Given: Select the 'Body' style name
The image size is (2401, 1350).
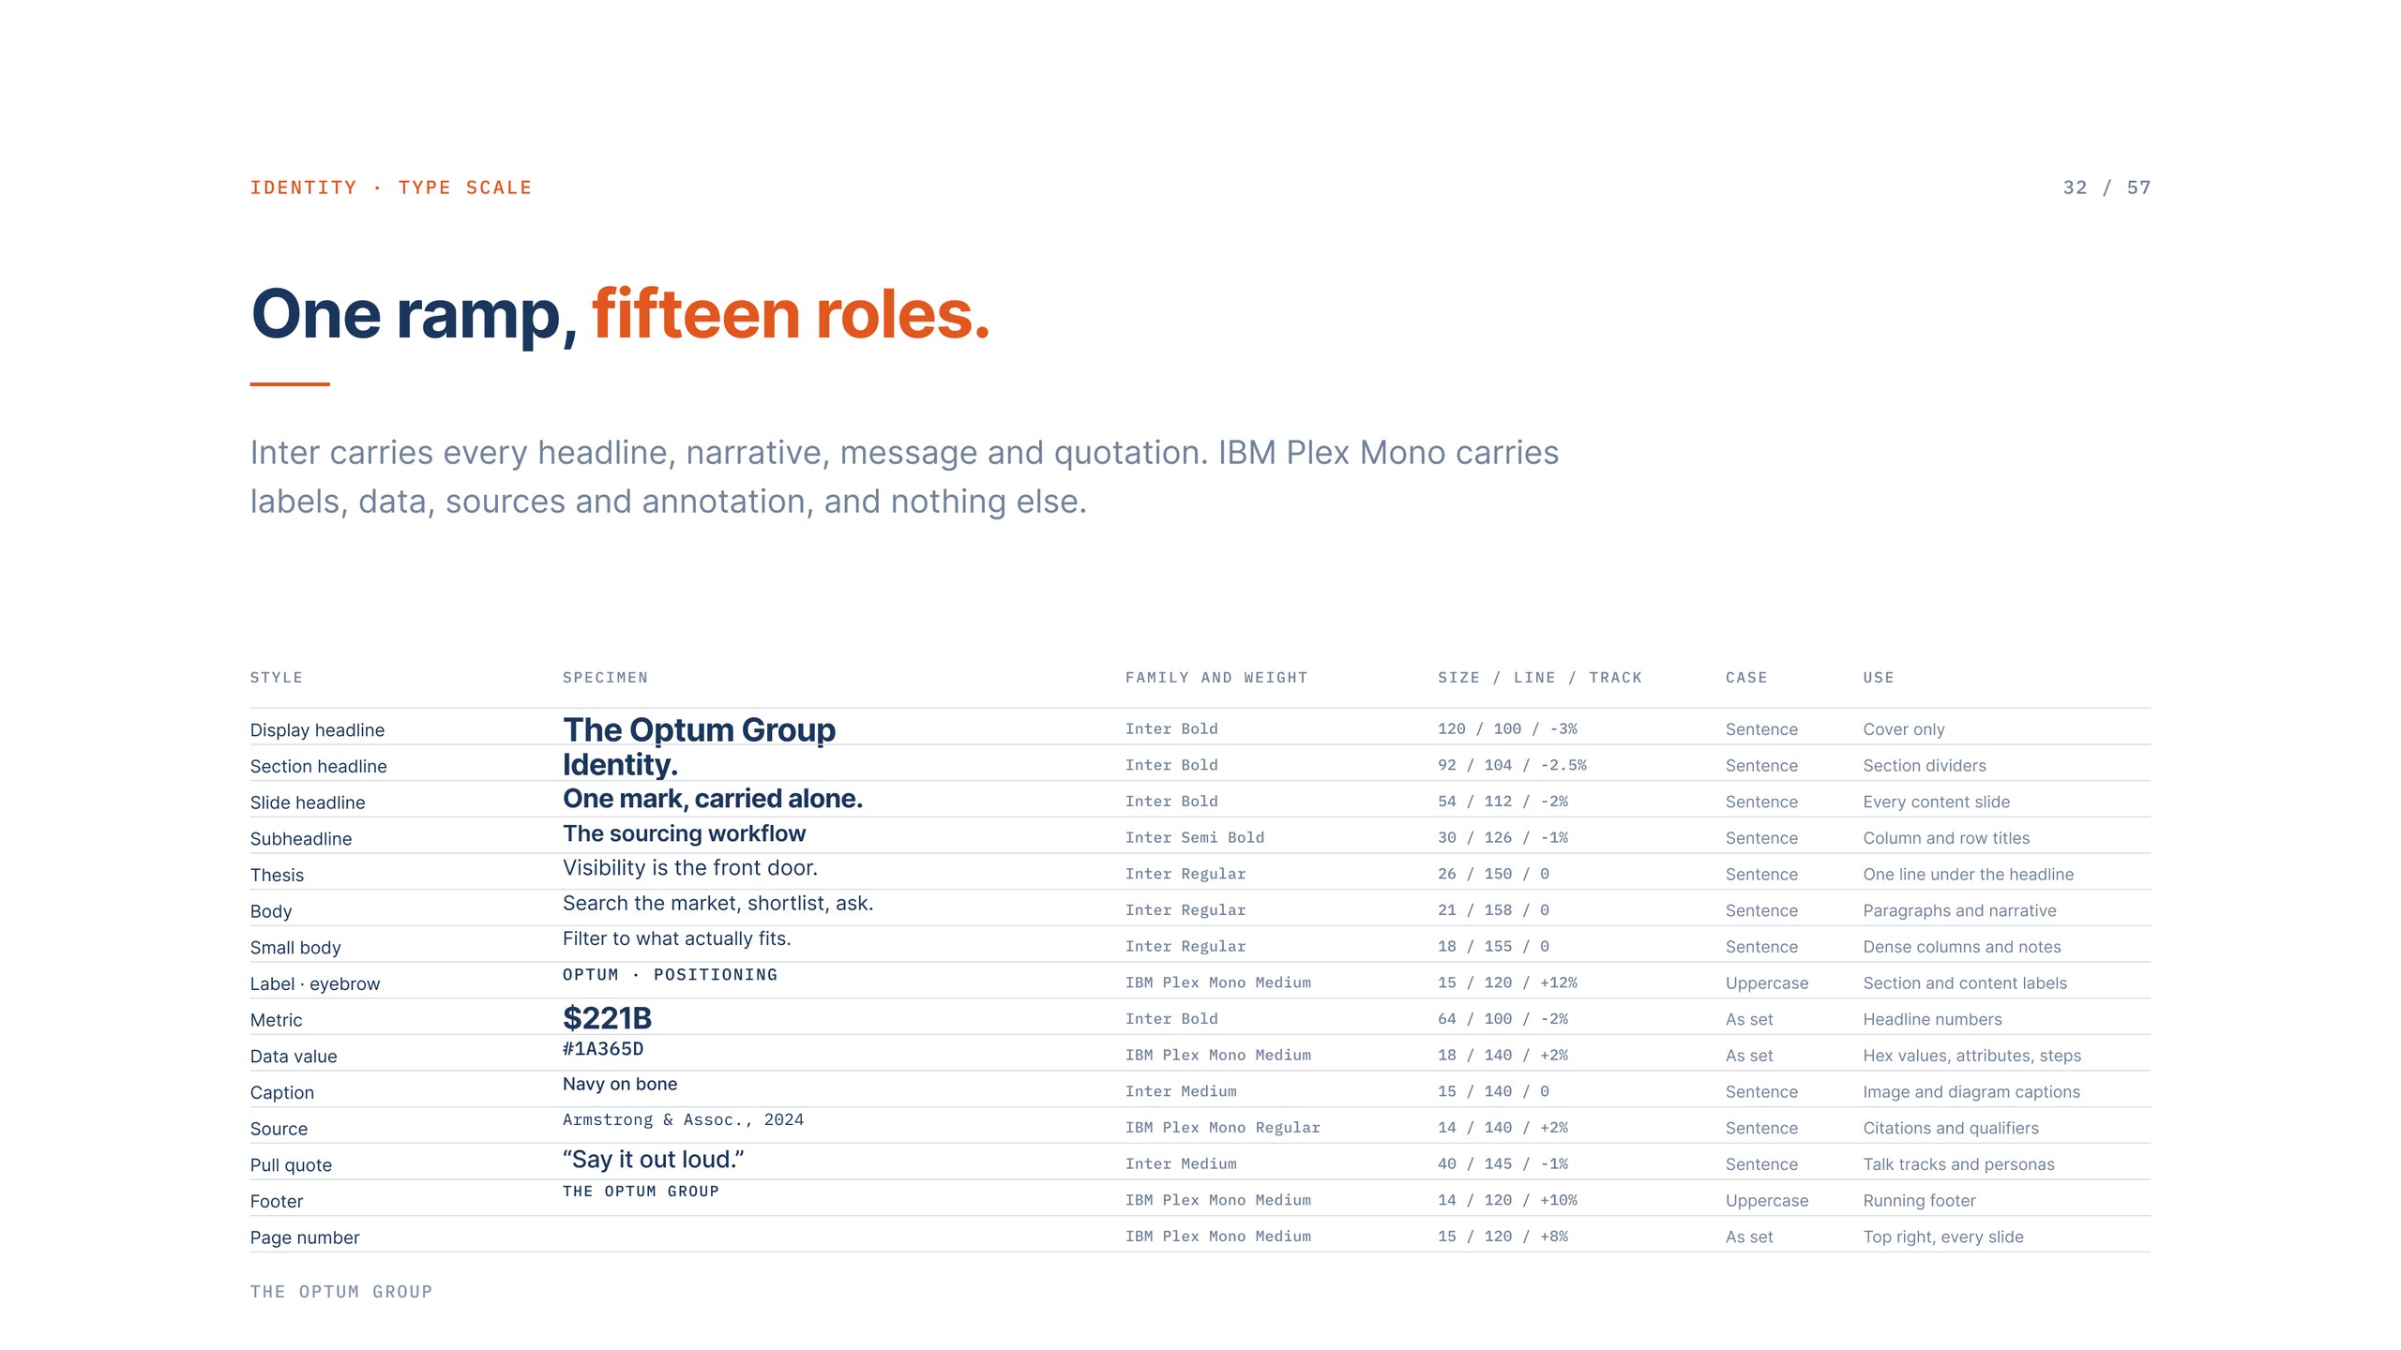Looking at the screenshot, I should click(271, 911).
